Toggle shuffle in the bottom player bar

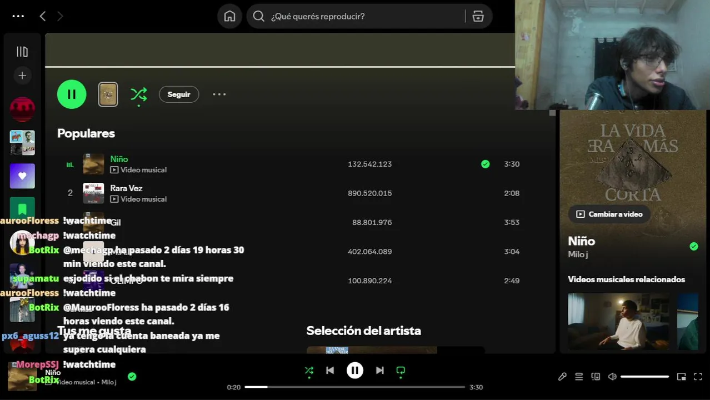[x=309, y=371]
